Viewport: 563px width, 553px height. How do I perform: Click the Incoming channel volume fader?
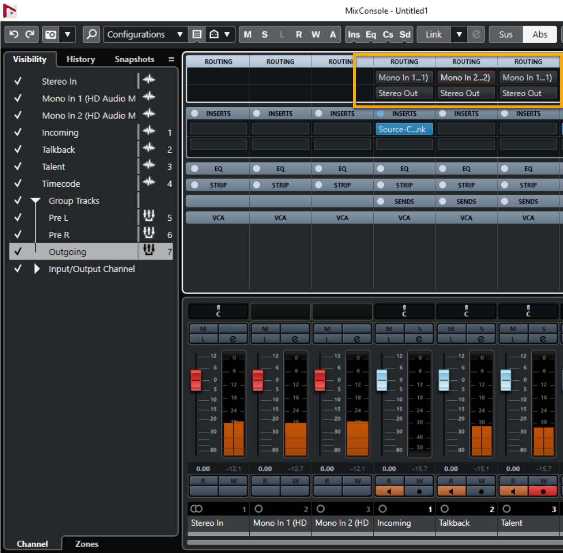382,380
